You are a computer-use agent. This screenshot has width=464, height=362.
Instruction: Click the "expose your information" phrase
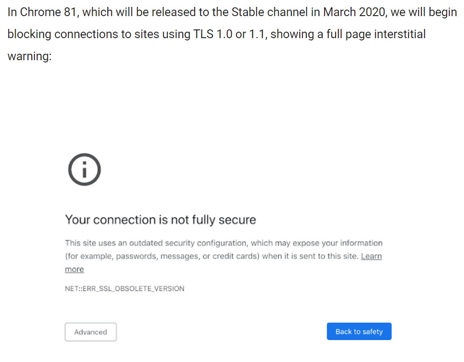click(338, 243)
